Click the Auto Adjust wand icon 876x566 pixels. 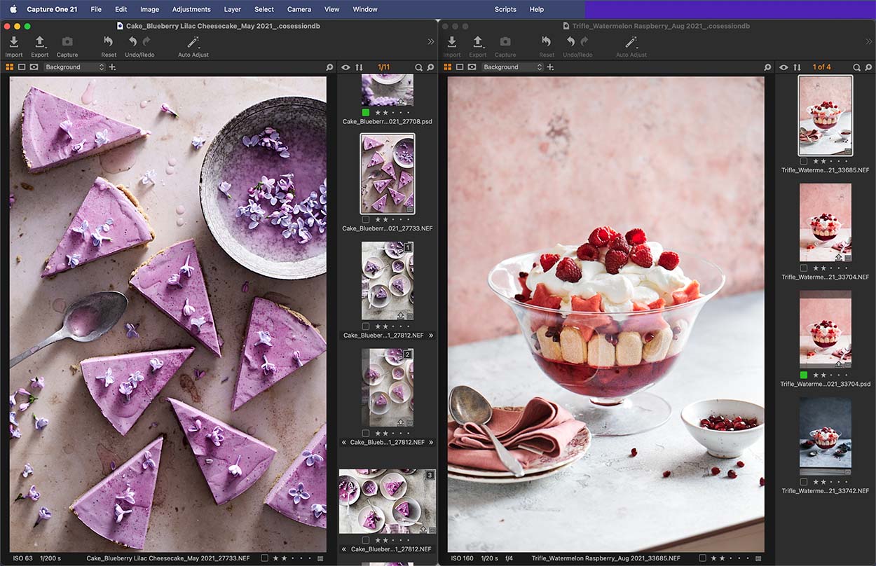pyautogui.click(x=193, y=46)
